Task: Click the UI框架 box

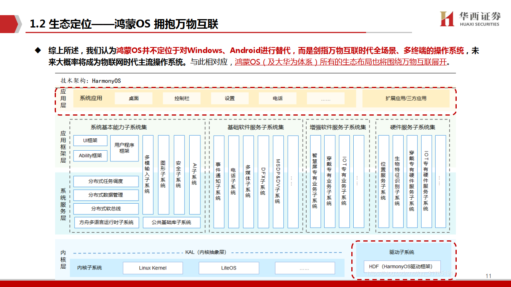Action: click(x=90, y=141)
